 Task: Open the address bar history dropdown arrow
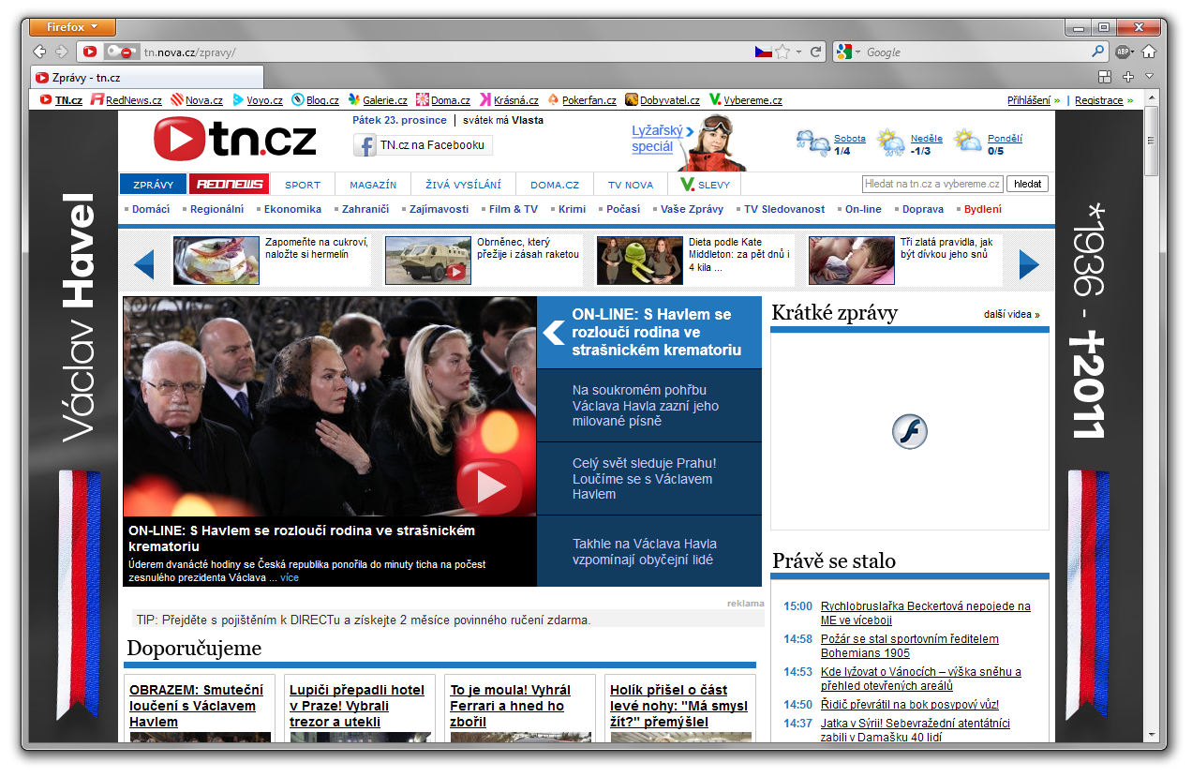coord(798,52)
